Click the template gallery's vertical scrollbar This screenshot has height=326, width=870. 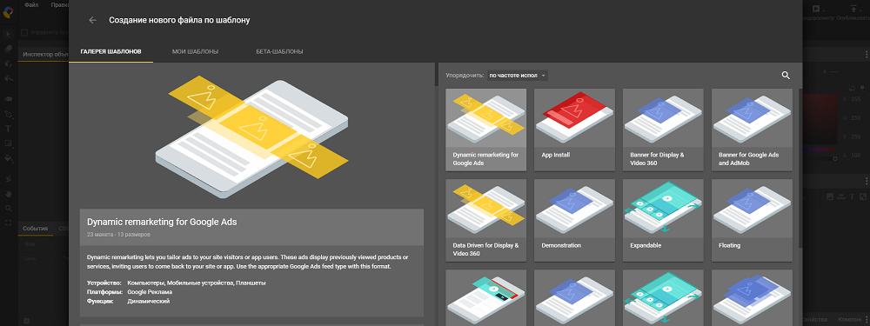click(800, 168)
